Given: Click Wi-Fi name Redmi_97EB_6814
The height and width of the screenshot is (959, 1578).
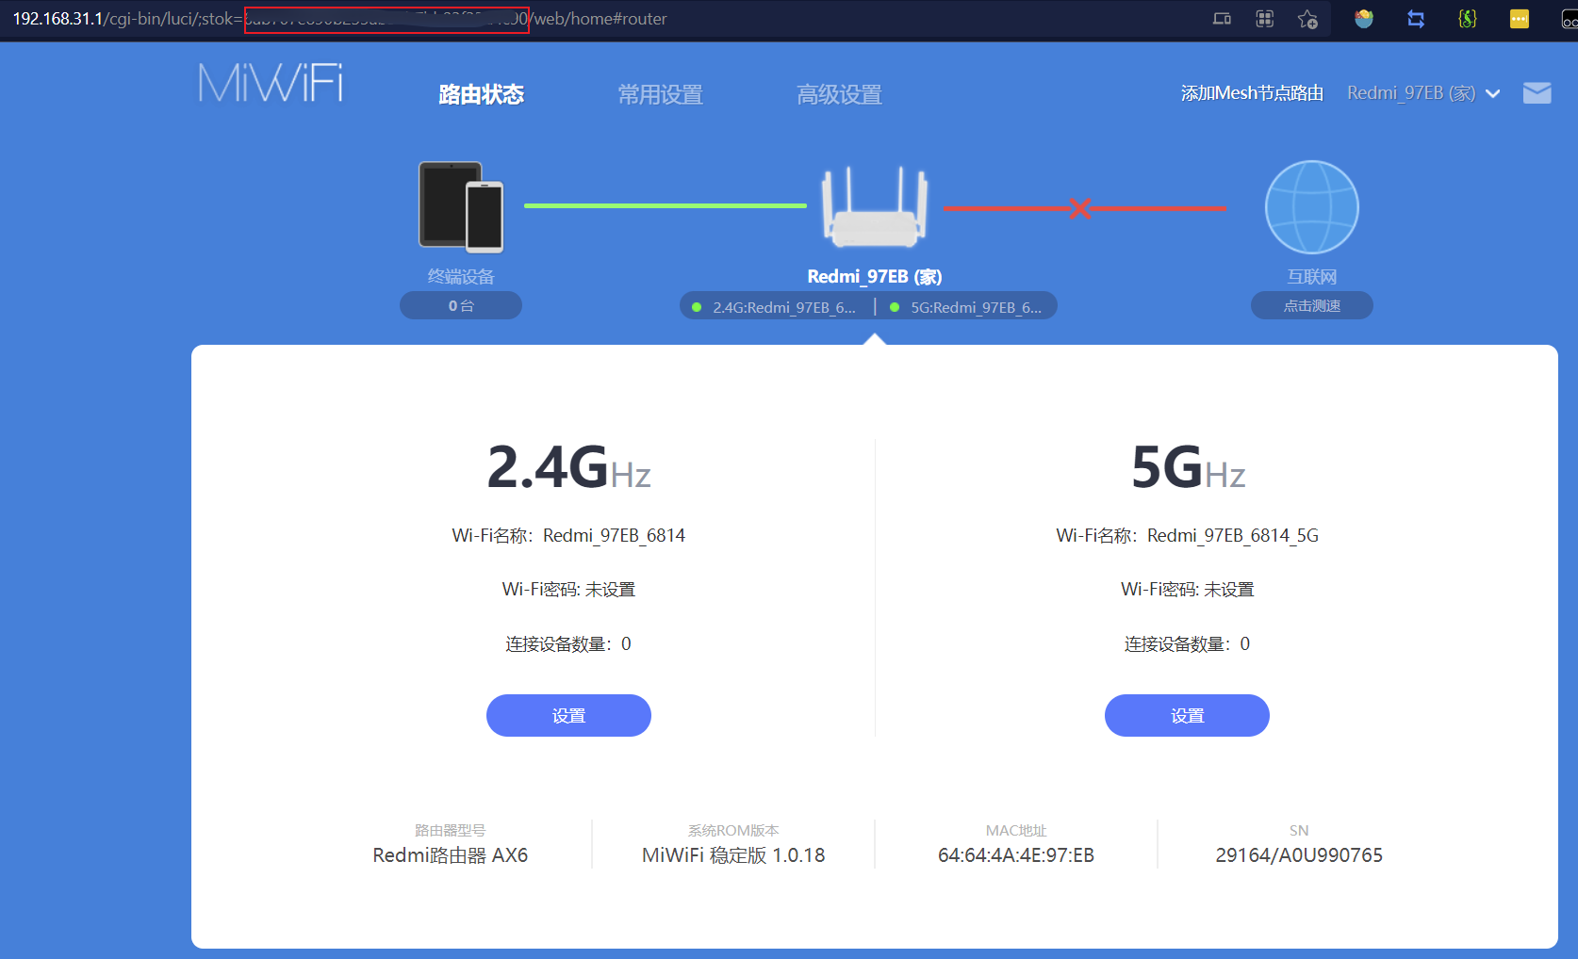Looking at the screenshot, I should click(x=614, y=535).
